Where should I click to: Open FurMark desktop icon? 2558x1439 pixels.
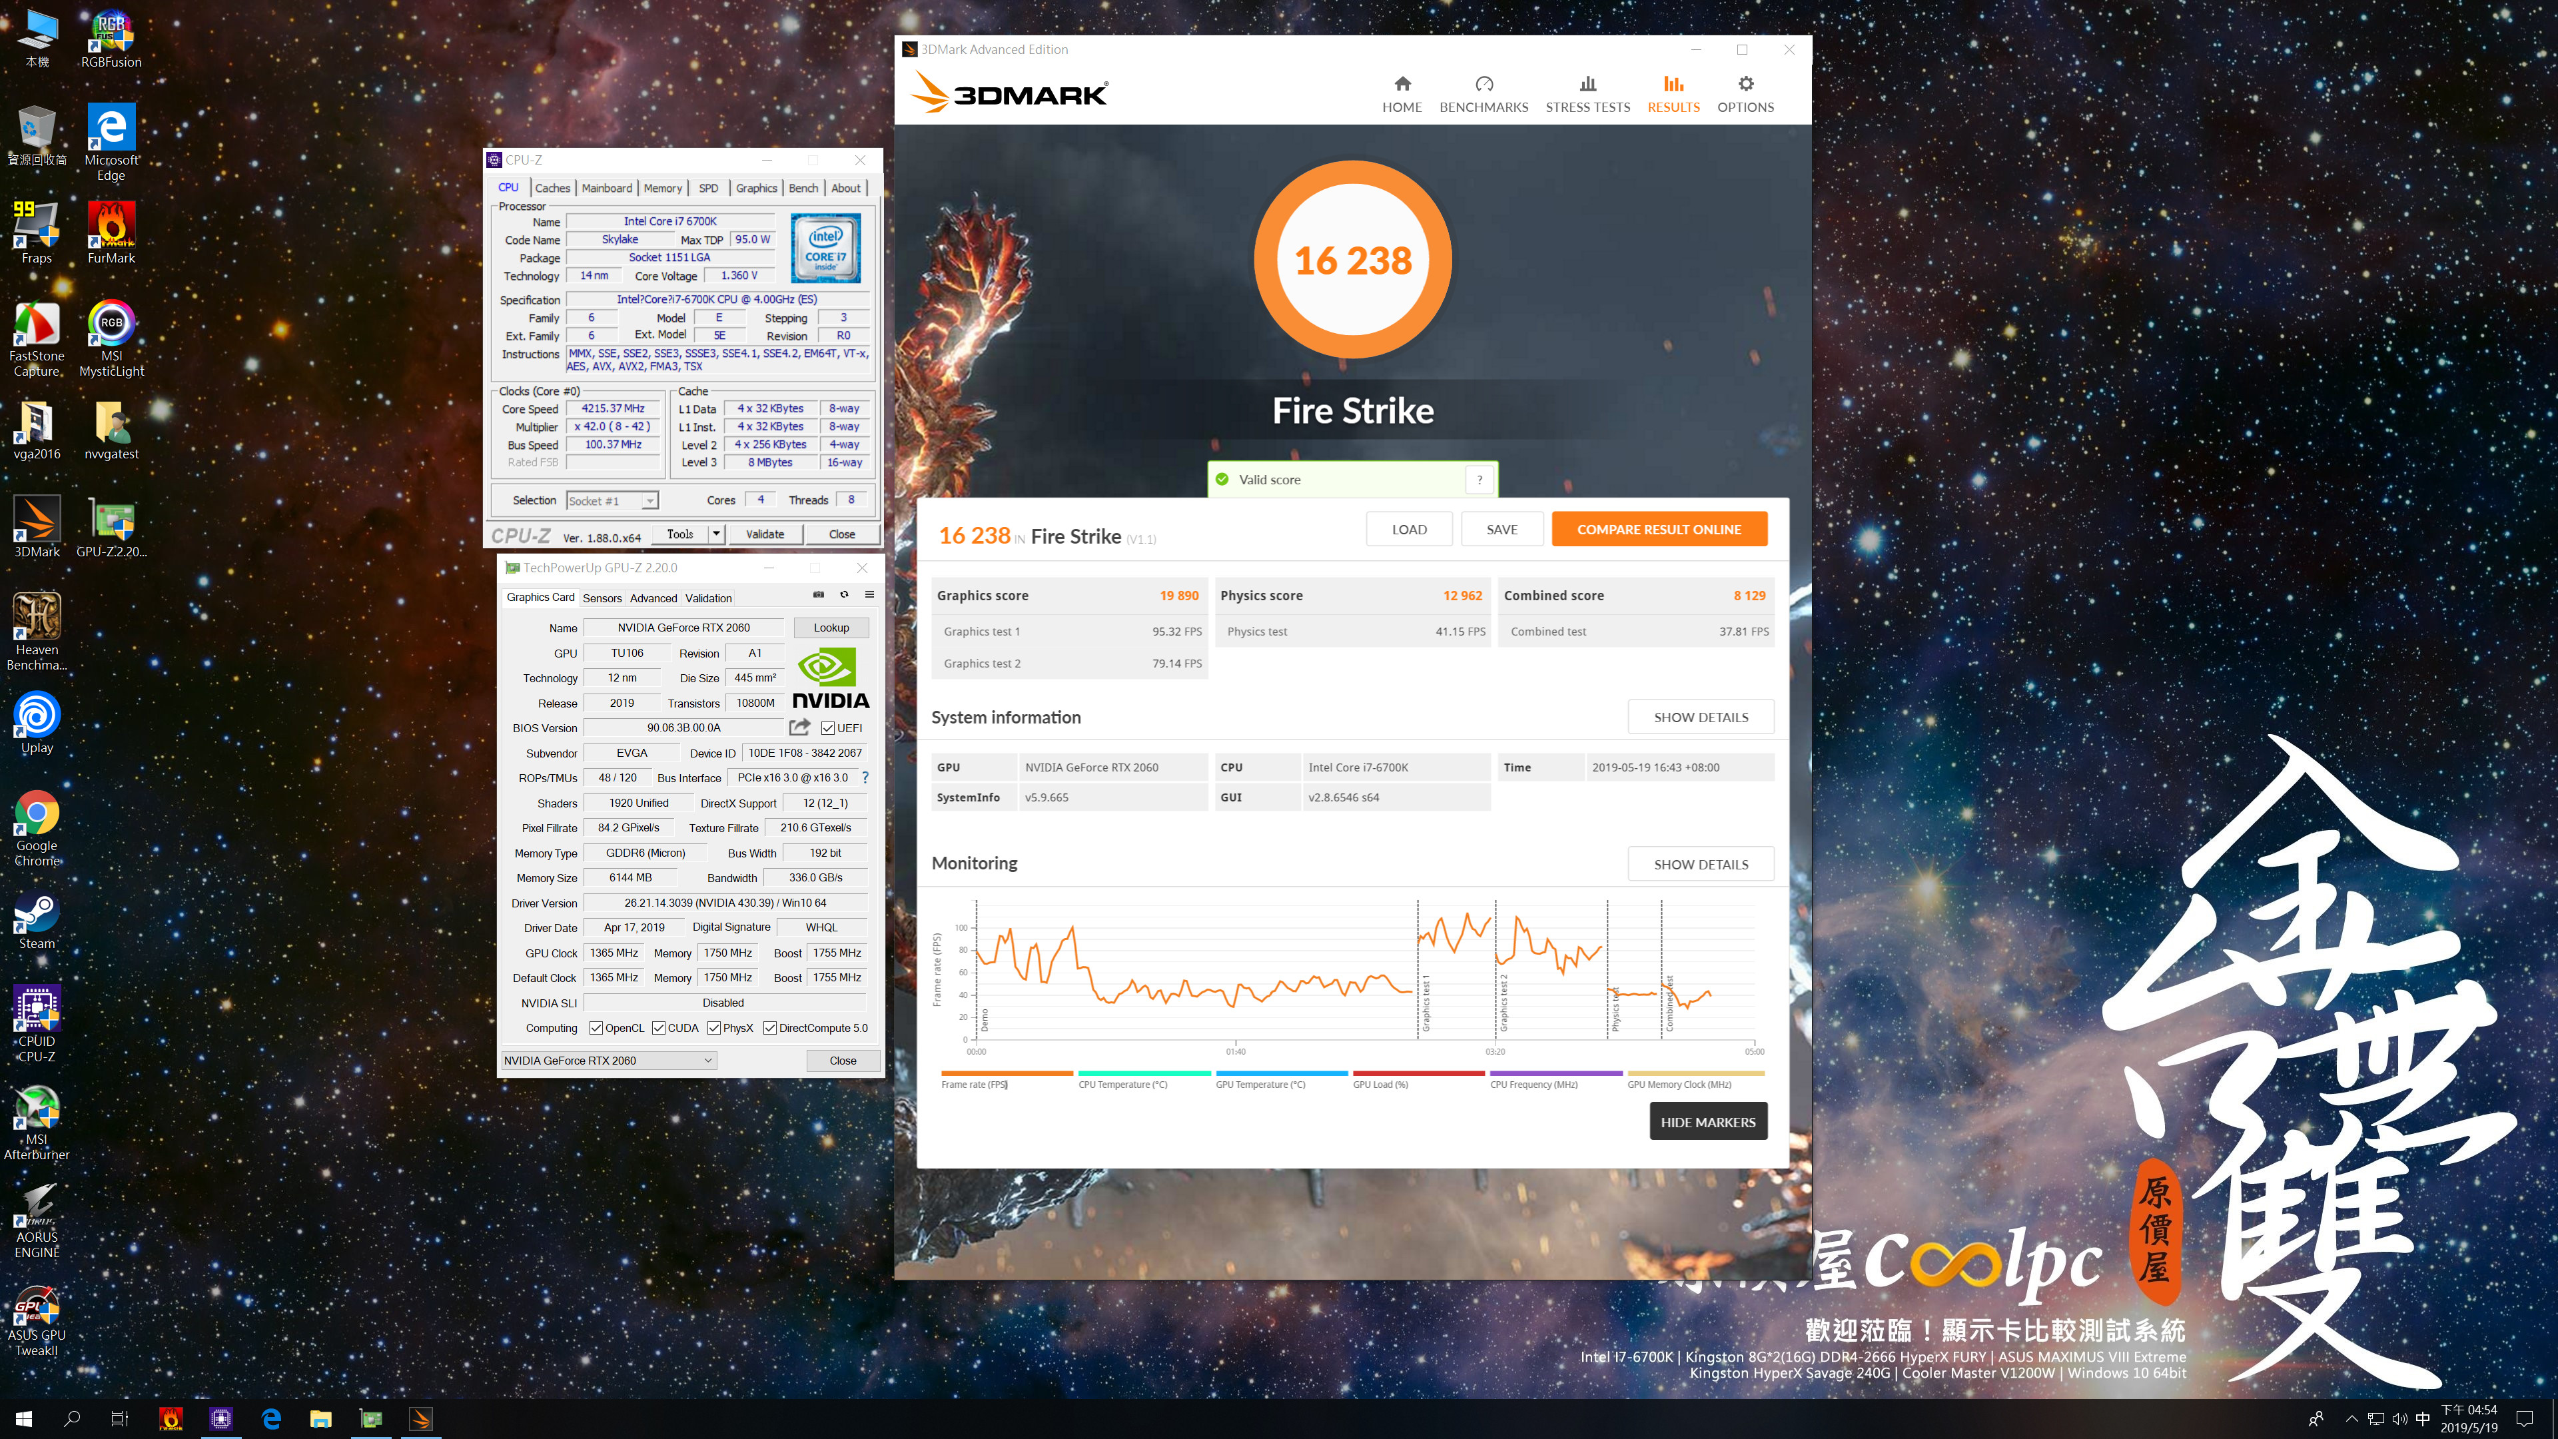click(111, 233)
